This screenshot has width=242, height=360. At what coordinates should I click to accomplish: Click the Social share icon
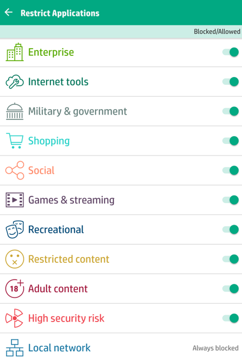click(15, 171)
